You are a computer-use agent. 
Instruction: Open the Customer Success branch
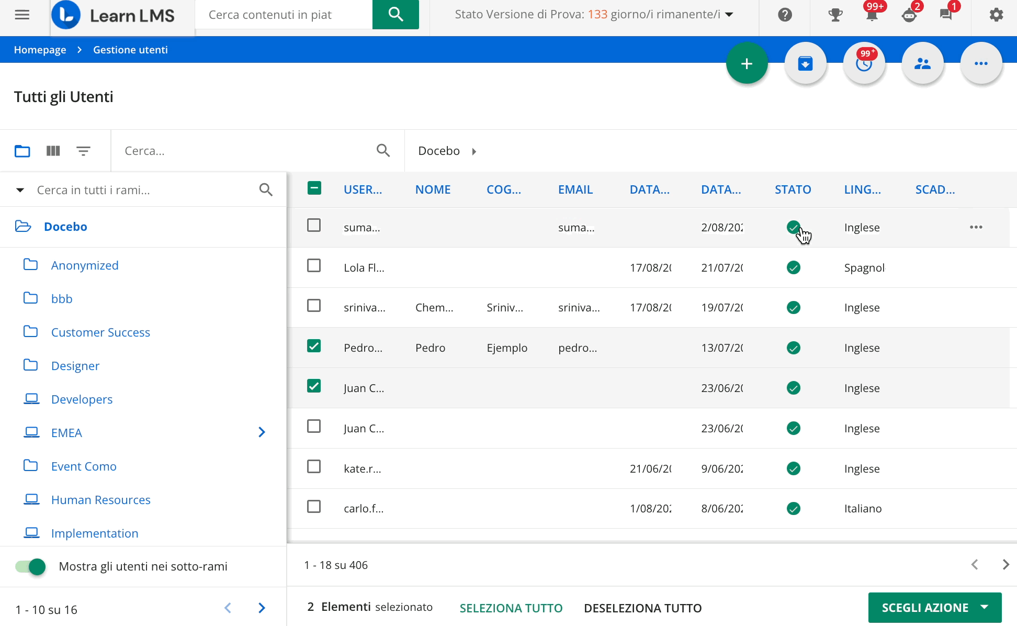(x=100, y=332)
